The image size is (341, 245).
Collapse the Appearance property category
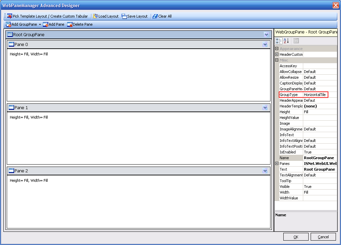(x=277, y=49)
